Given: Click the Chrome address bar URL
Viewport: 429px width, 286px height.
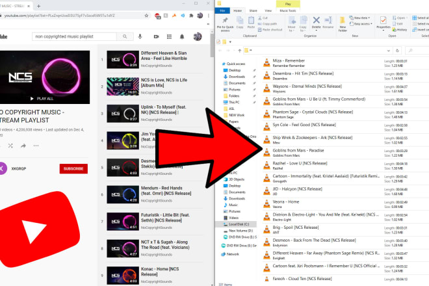Looking at the screenshot, I should (x=59, y=16).
